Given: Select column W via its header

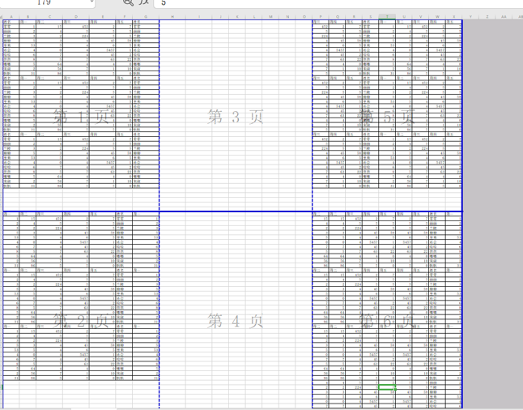Looking at the screenshot, I should pyautogui.click(x=437, y=17).
